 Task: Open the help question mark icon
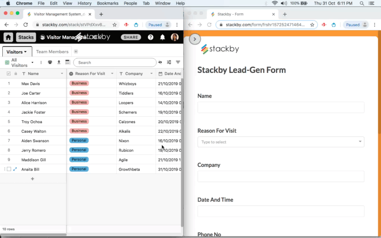[151, 37]
